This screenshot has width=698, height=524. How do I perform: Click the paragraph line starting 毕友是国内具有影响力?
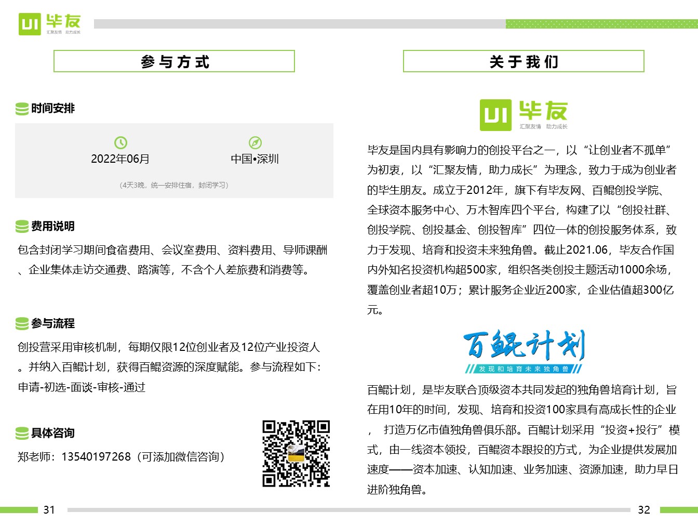pos(519,150)
